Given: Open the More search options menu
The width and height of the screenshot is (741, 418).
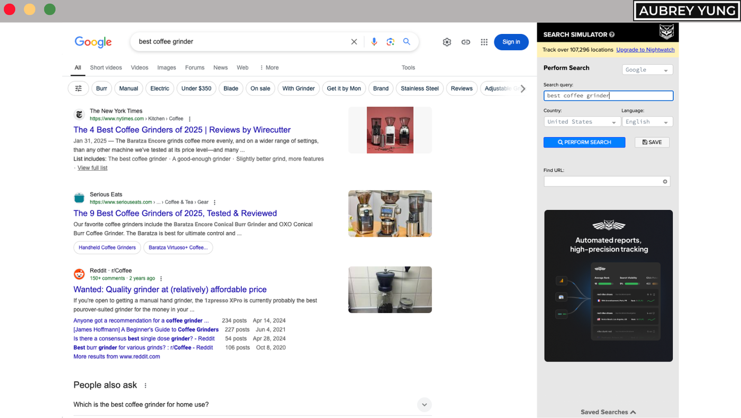Looking at the screenshot, I should click(x=269, y=68).
